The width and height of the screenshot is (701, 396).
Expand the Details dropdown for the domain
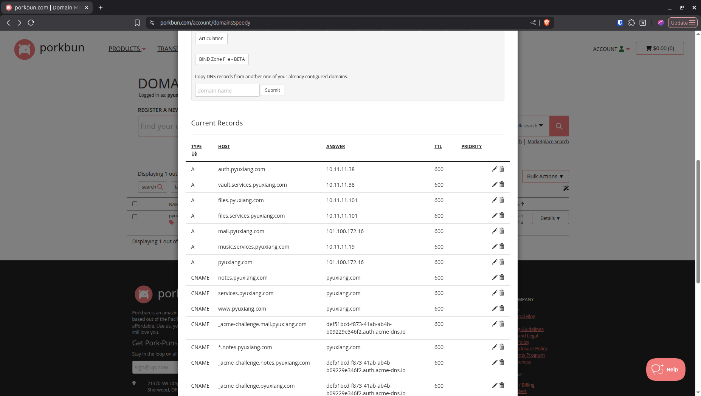coord(550,218)
